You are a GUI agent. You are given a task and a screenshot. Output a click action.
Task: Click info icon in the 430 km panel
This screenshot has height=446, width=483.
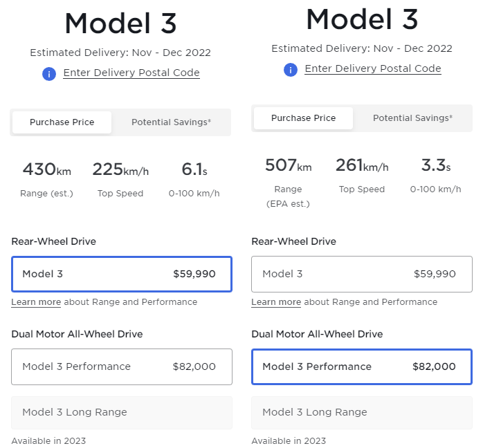49,74
